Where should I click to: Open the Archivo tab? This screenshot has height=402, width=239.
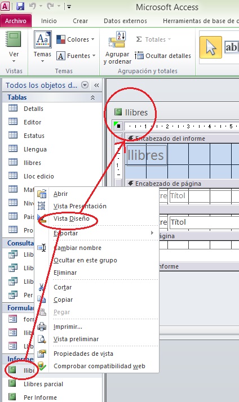click(x=16, y=21)
